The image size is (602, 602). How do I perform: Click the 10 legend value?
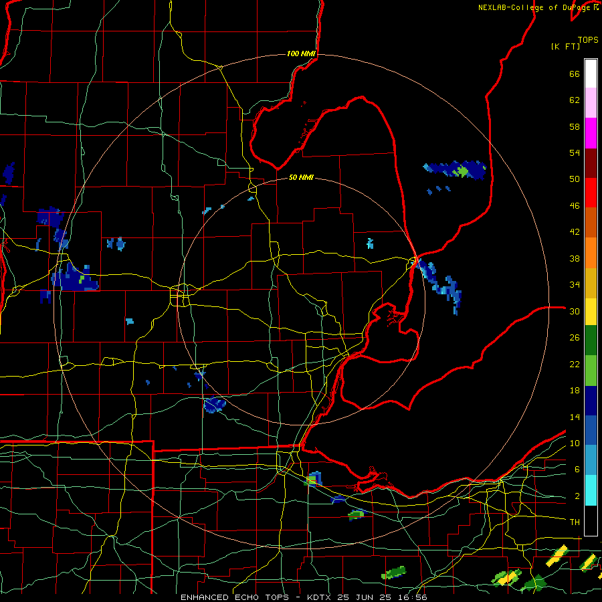[x=575, y=443]
